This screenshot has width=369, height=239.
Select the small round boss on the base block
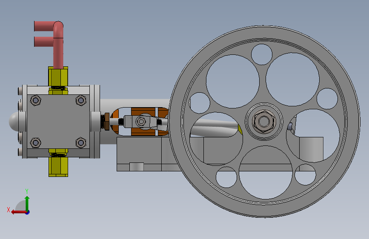pos(137,167)
